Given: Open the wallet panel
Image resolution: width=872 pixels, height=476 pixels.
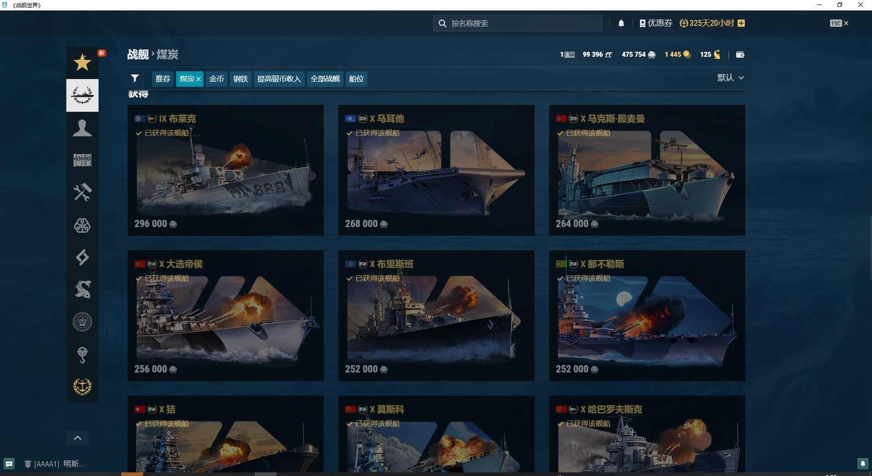Looking at the screenshot, I should click(740, 54).
